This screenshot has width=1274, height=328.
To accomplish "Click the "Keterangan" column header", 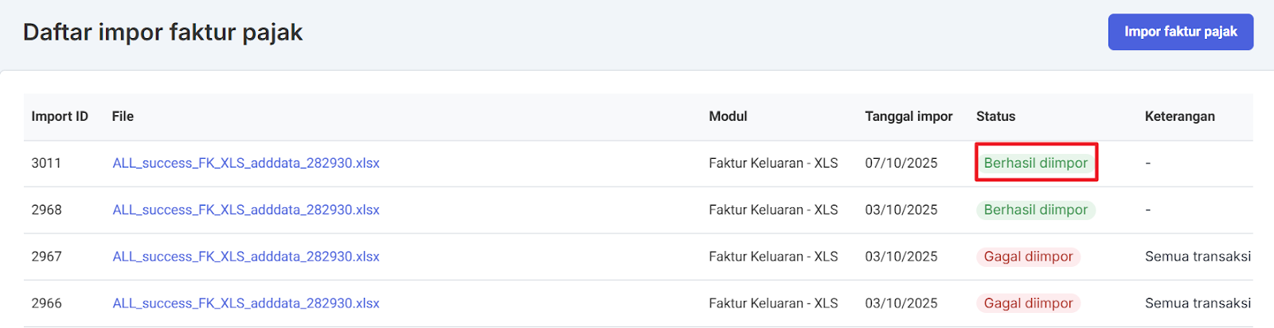I will click(x=1179, y=116).
